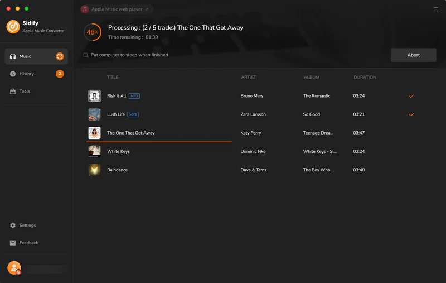Click the 48% progress ring
This screenshot has width=446, height=283.
point(93,32)
